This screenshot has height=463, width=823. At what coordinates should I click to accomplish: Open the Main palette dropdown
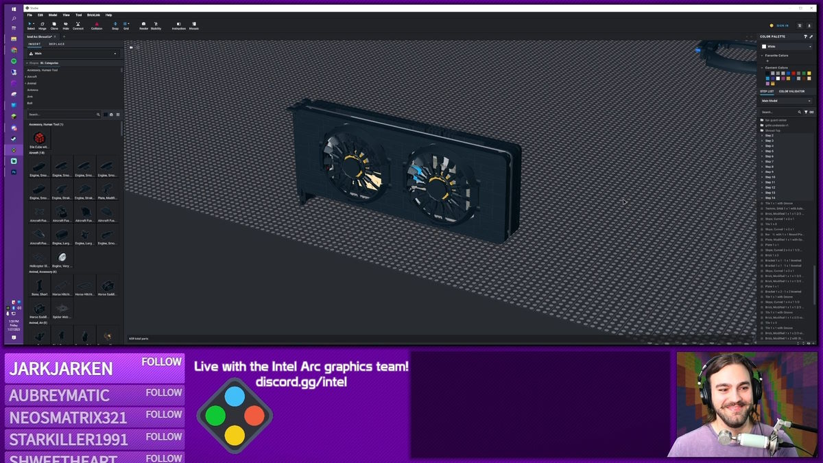[x=73, y=53]
